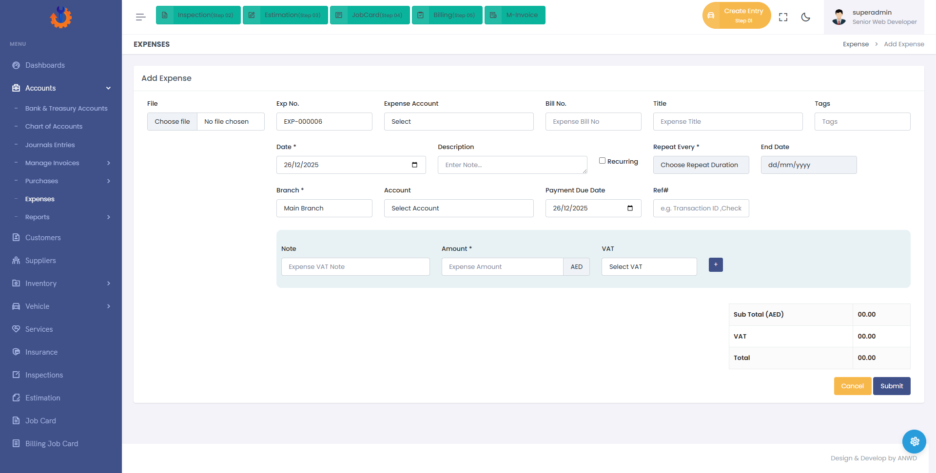The width and height of the screenshot is (936, 473).
Task: Click the Vehicle sidebar icon
Action: pyautogui.click(x=16, y=306)
